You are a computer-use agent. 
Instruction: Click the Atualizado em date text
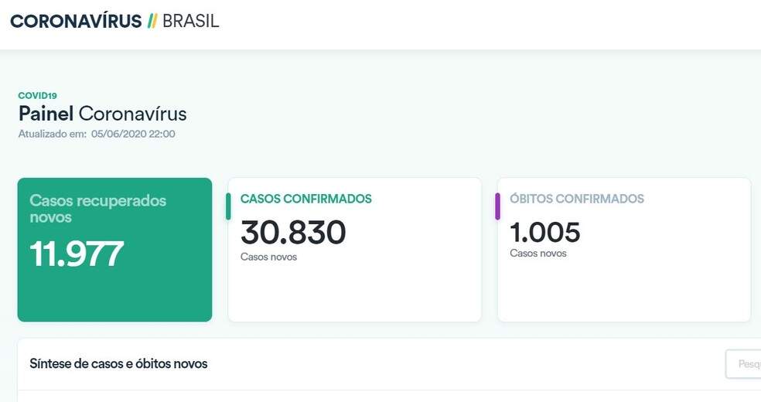click(97, 134)
